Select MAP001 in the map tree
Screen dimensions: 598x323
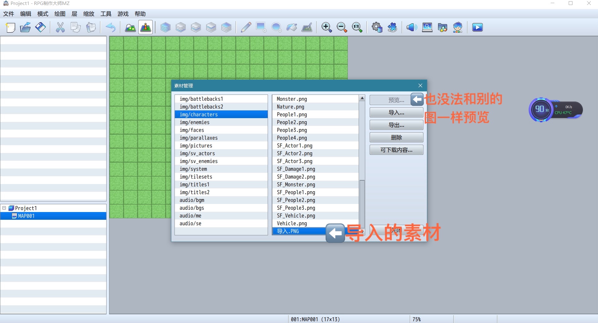click(53, 216)
